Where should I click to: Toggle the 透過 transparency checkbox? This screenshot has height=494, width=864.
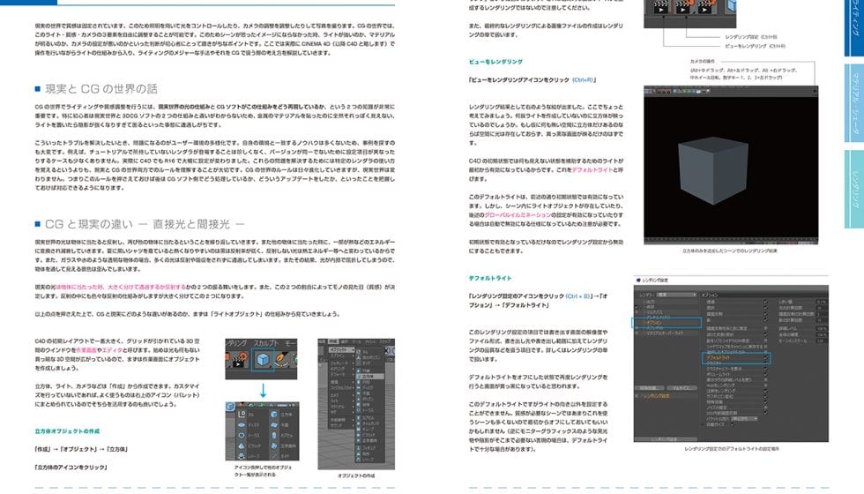766,302
